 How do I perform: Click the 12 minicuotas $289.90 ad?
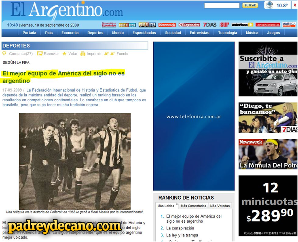(268, 206)
